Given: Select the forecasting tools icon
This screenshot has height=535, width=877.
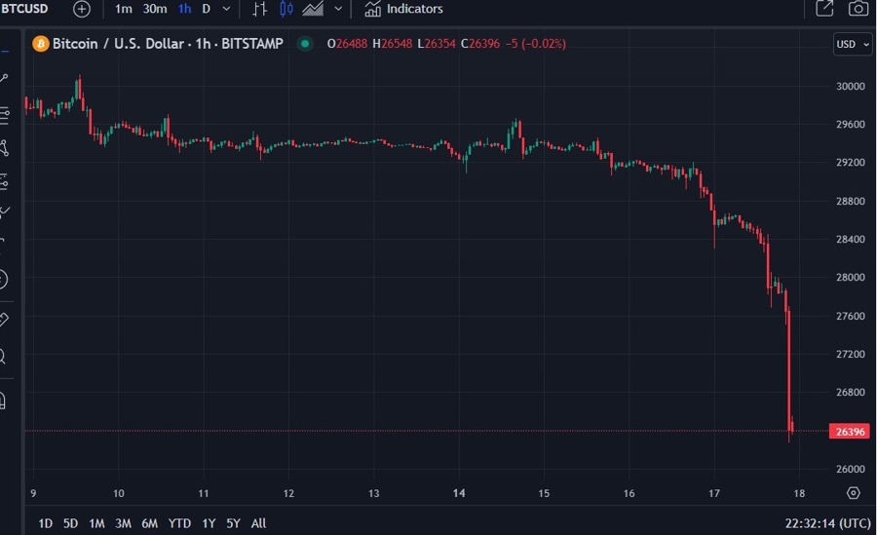Looking at the screenshot, I should tap(4, 182).
